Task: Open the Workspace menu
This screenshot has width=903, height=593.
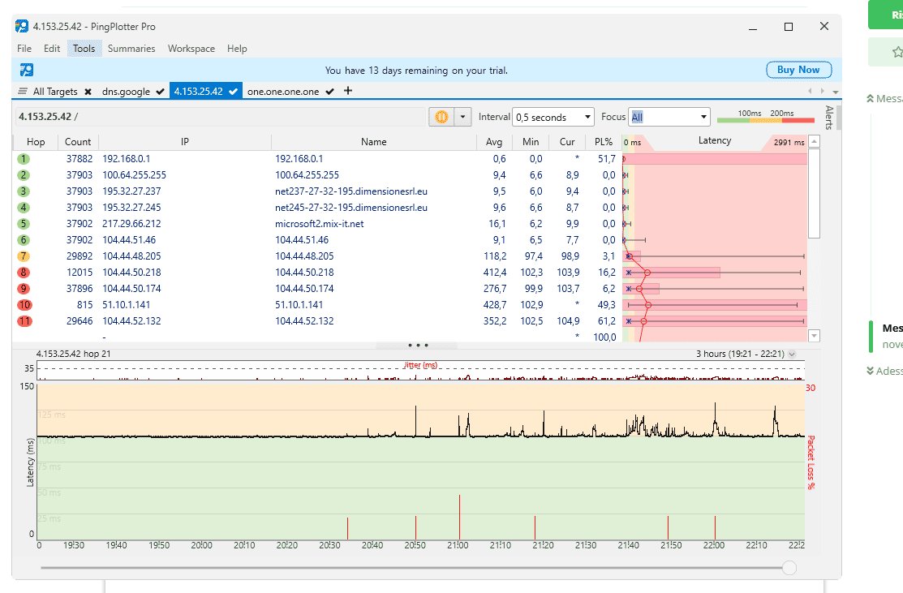Action: pos(191,49)
